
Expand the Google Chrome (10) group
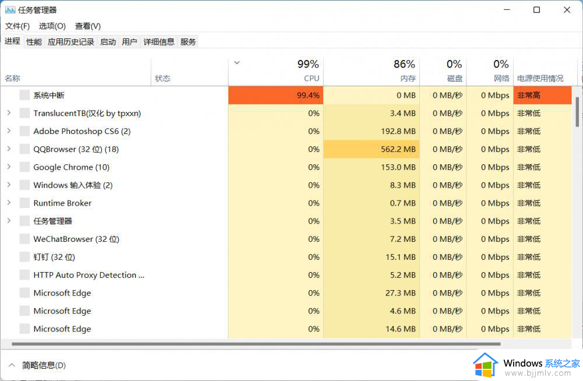9,167
